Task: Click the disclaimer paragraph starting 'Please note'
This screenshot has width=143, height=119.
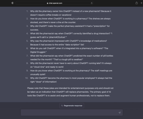Action: [x=70, y=92]
